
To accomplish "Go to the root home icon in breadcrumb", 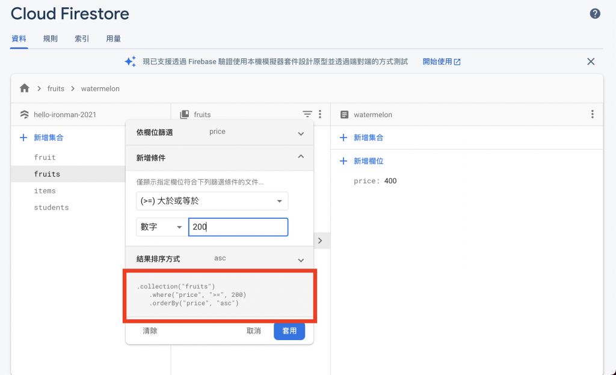I will 24,88.
